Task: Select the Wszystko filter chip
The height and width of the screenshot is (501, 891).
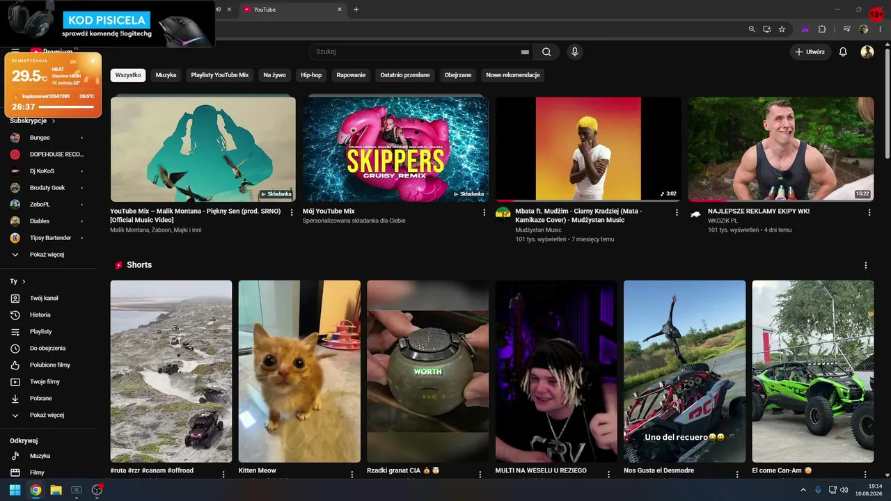Action: [128, 75]
